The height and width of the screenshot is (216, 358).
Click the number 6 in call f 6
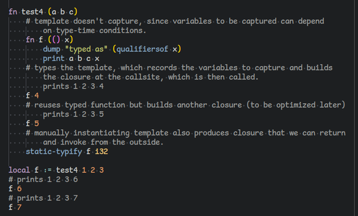(x=19, y=189)
